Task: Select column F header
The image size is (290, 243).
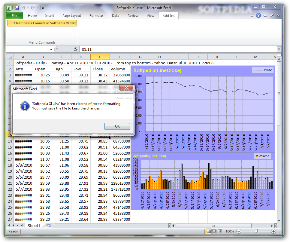Action: [120, 57]
